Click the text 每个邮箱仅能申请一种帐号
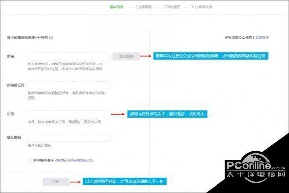Image resolution: width=289 pixels, height=193 pixels. coord(28,38)
